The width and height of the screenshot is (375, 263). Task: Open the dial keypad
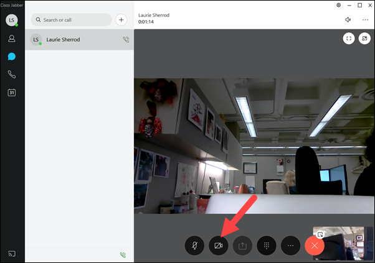(x=267, y=246)
